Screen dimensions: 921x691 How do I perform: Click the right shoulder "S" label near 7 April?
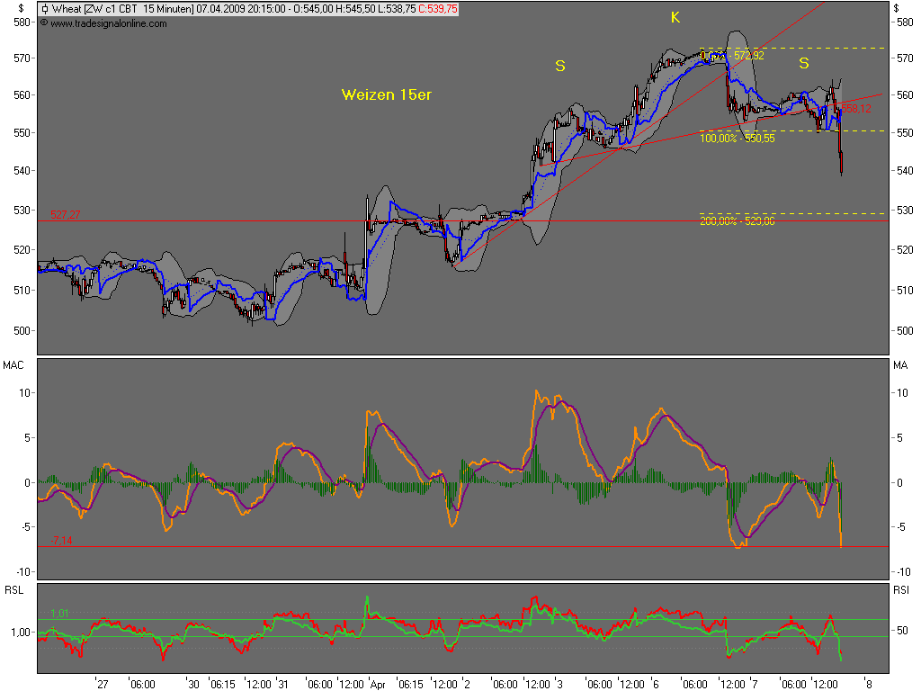tap(804, 63)
